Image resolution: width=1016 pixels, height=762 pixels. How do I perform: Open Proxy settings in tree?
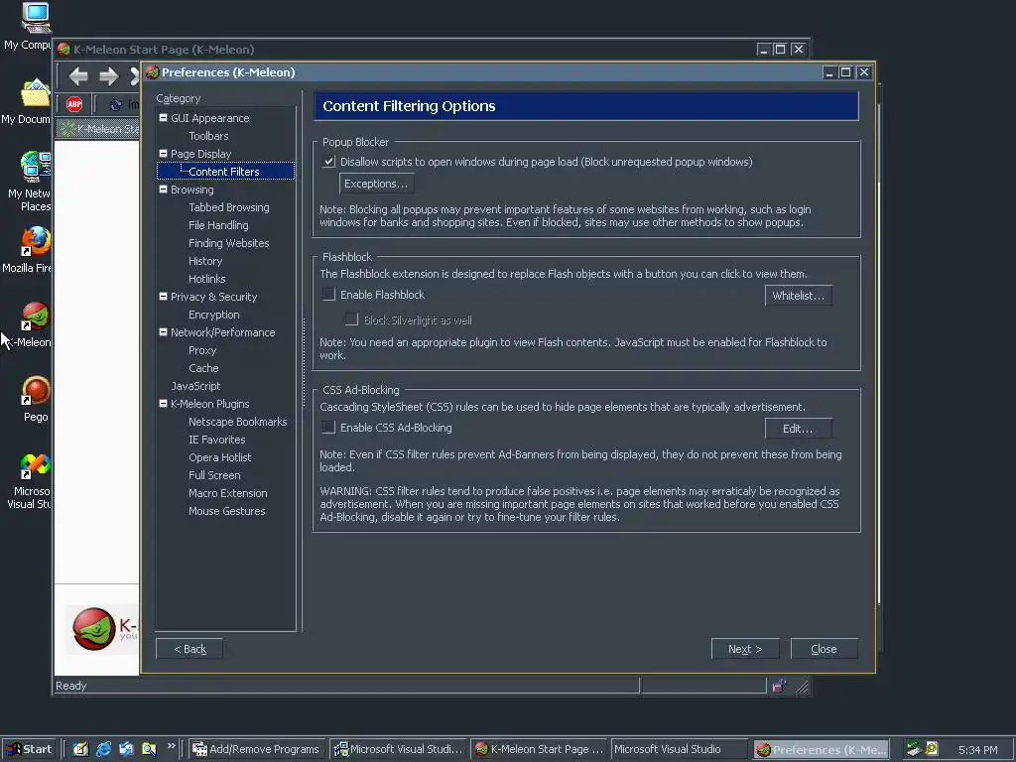coord(202,350)
